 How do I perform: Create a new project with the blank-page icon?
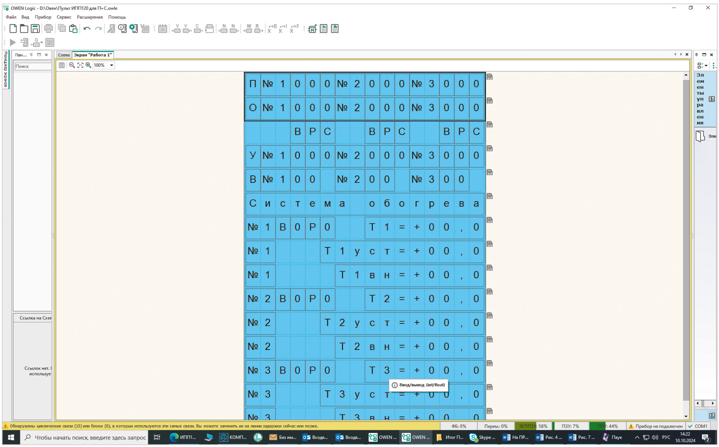point(13,29)
